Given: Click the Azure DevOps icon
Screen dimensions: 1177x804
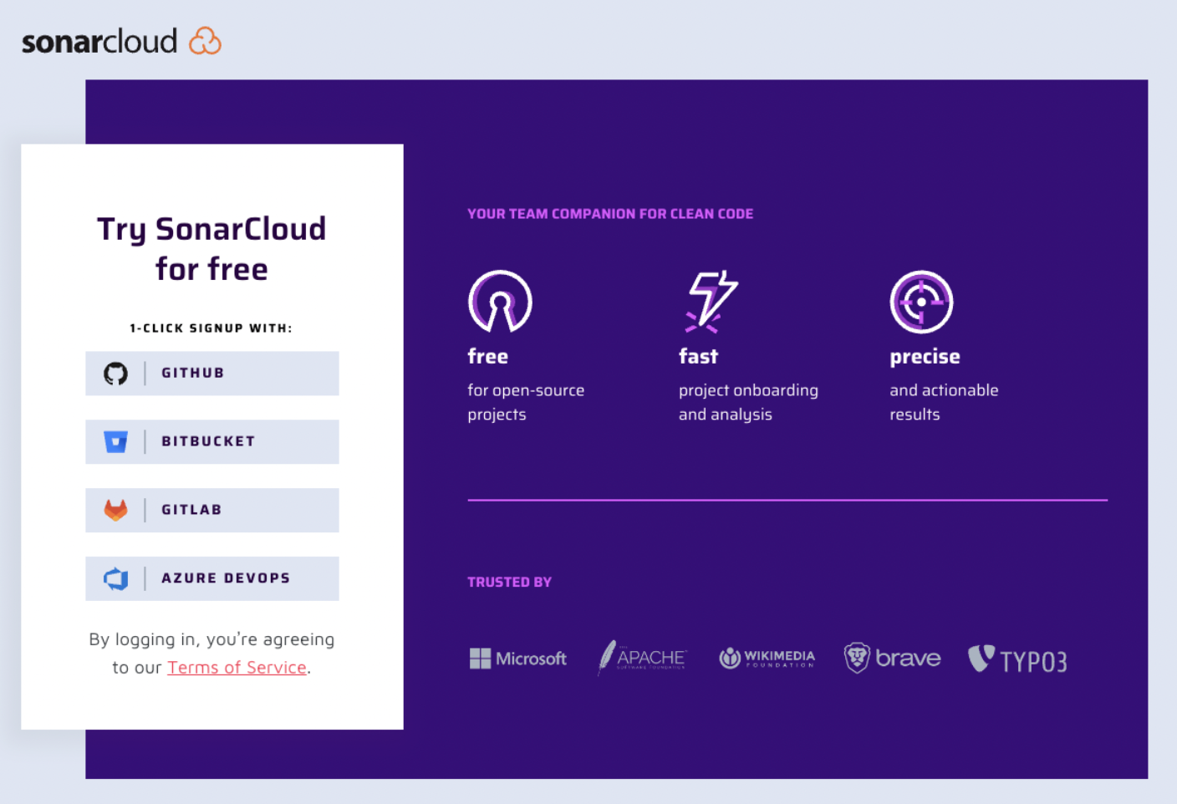Looking at the screenshot, I should pos(115,578).
